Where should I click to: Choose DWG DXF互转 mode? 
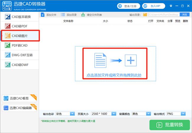[19, 55]
